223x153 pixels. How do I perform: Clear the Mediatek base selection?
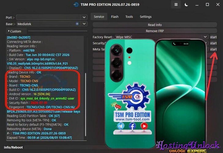pyautogui.click(x=77, y=24)
